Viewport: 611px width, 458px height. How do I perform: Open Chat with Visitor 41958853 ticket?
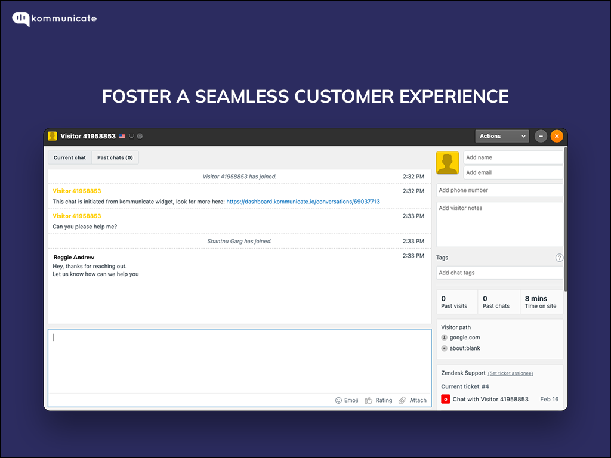click(x=490, y=399)
